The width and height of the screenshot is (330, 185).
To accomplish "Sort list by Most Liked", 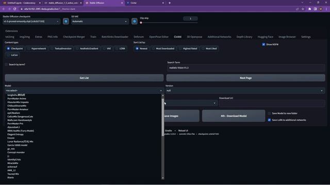I will pyautogui.click(x=209, y=48).
